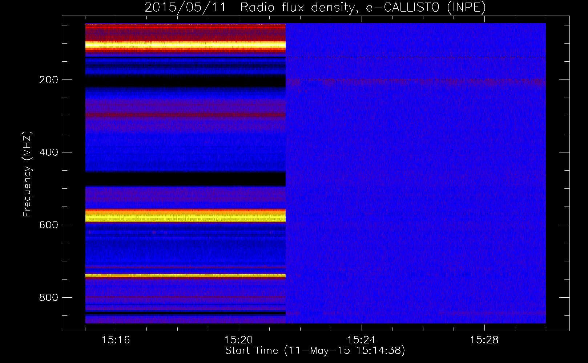Click the 15:24 time tick label
This screenshot has width=588, height=363.
tap(362, 340)
